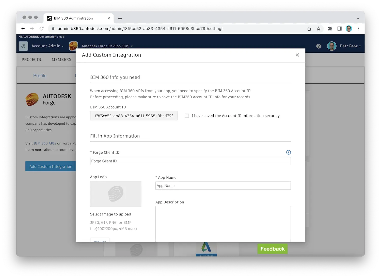Click Petr Broz's profile photo
The width and height of the screenshot is (381, 278).
click(332, 46)
